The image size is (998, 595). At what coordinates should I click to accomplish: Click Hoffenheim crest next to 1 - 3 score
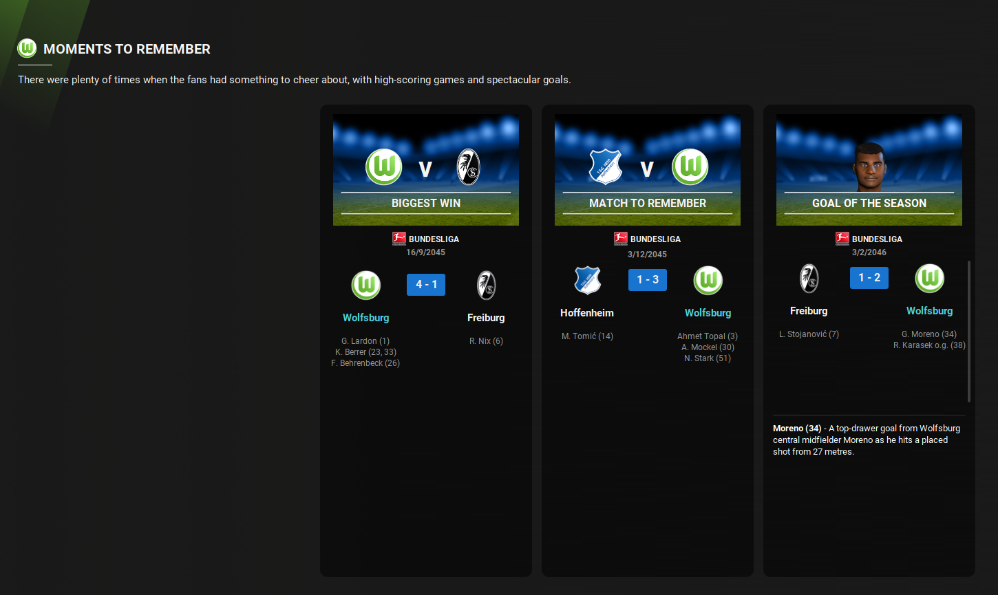tap(587, 281)
